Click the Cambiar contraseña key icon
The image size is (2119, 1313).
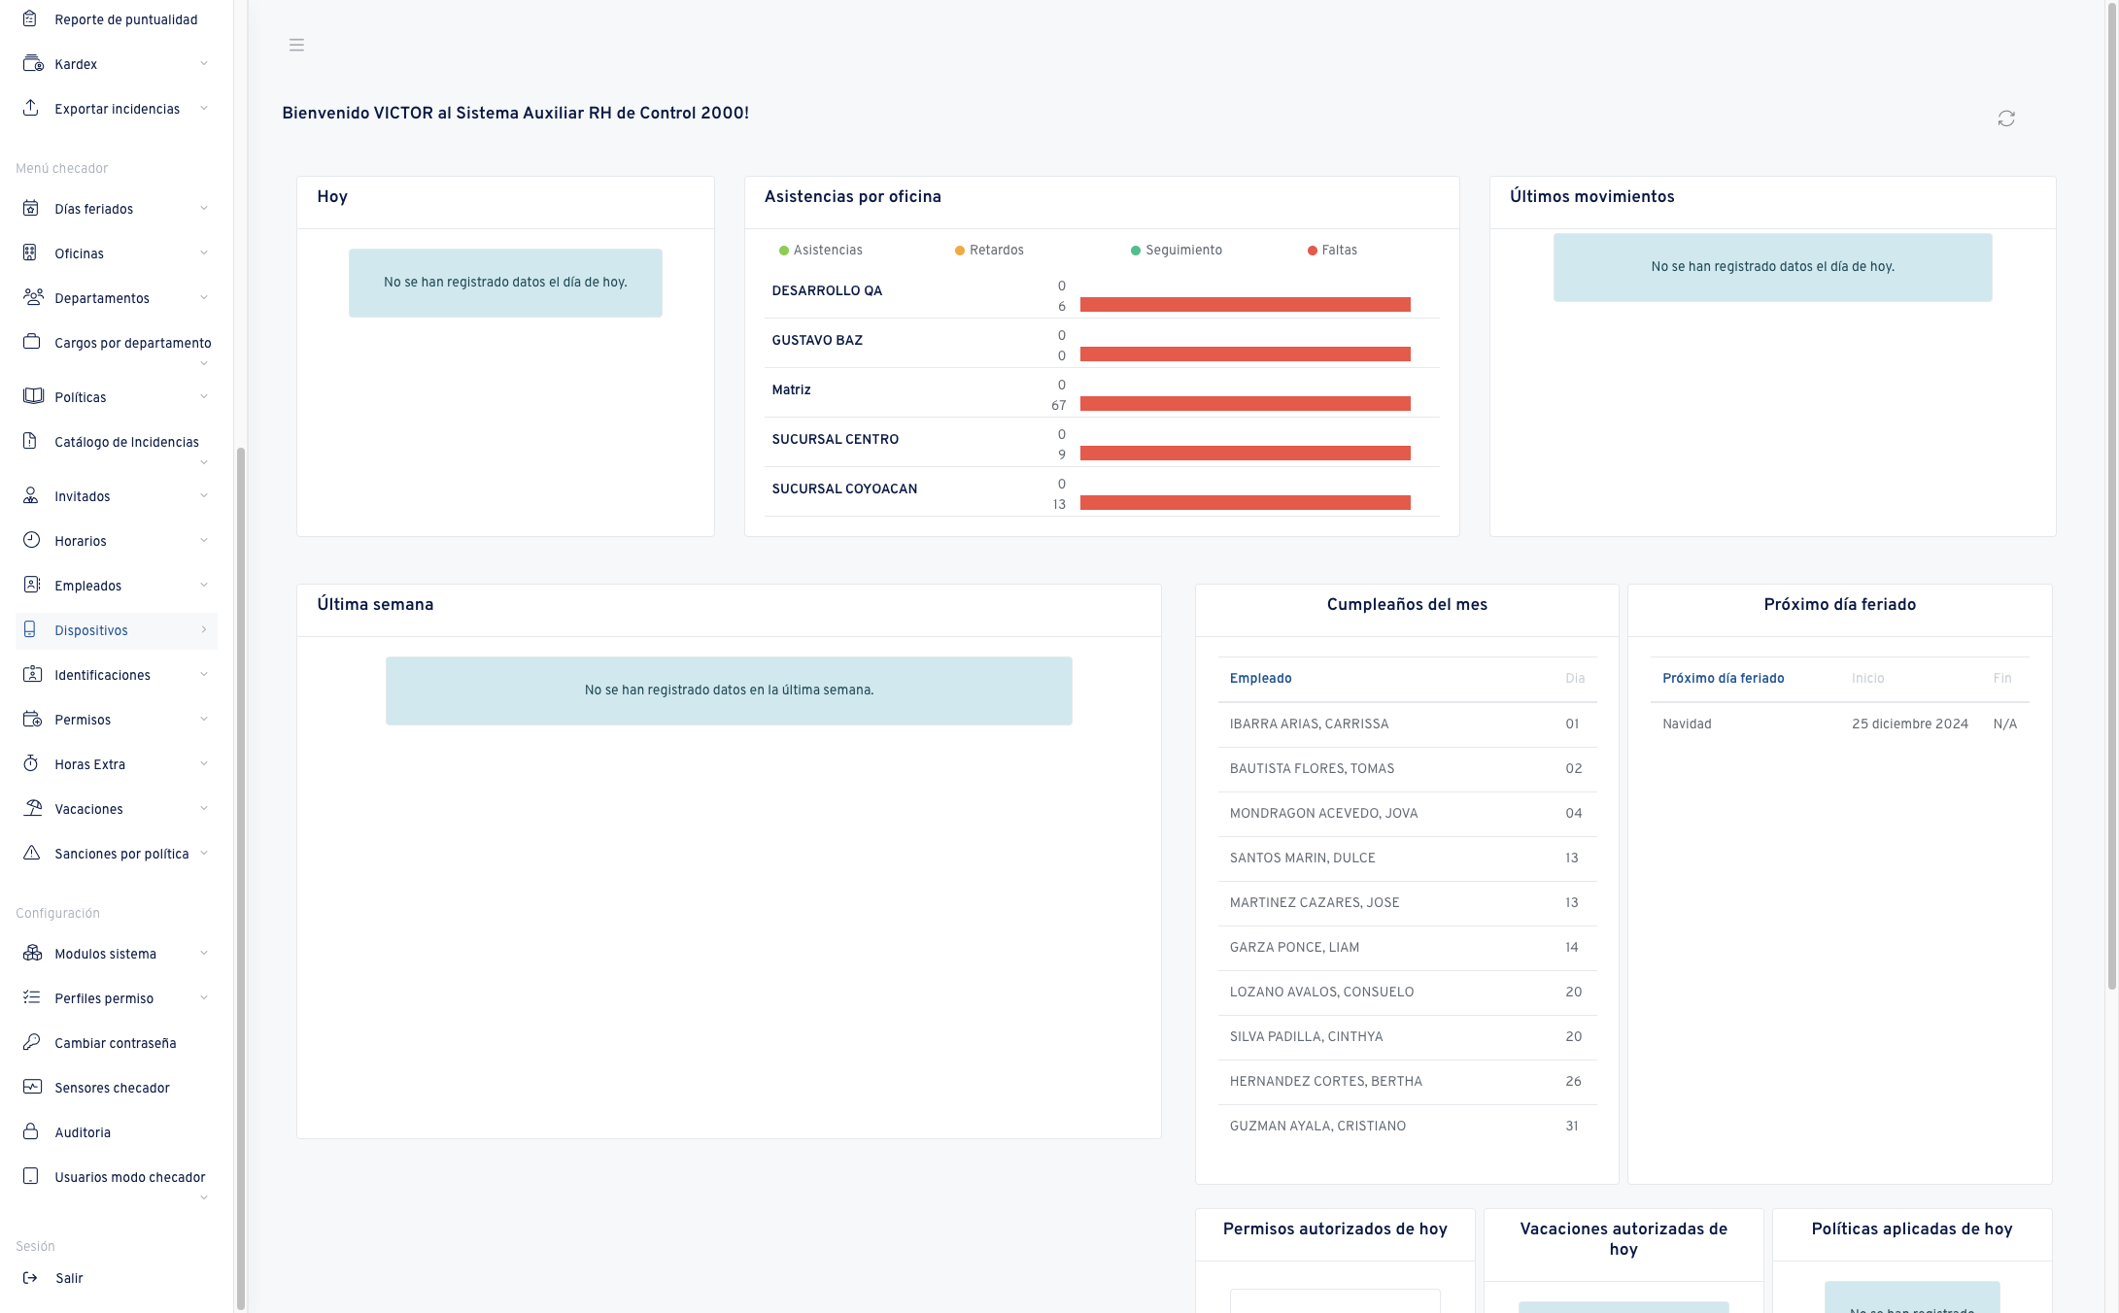click(31, 1042)
